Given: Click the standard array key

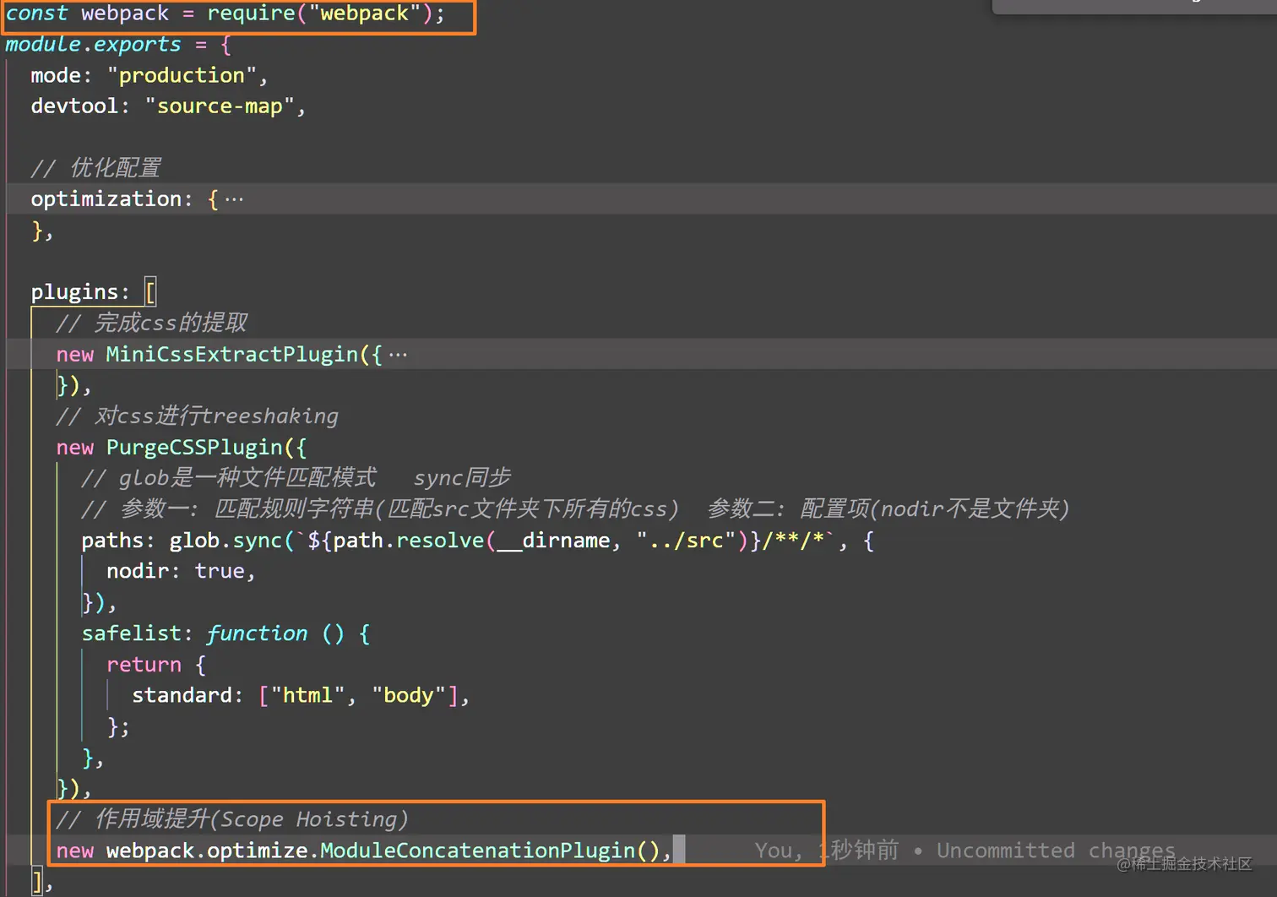Looking at the screenshot, I should coord(182,696).
